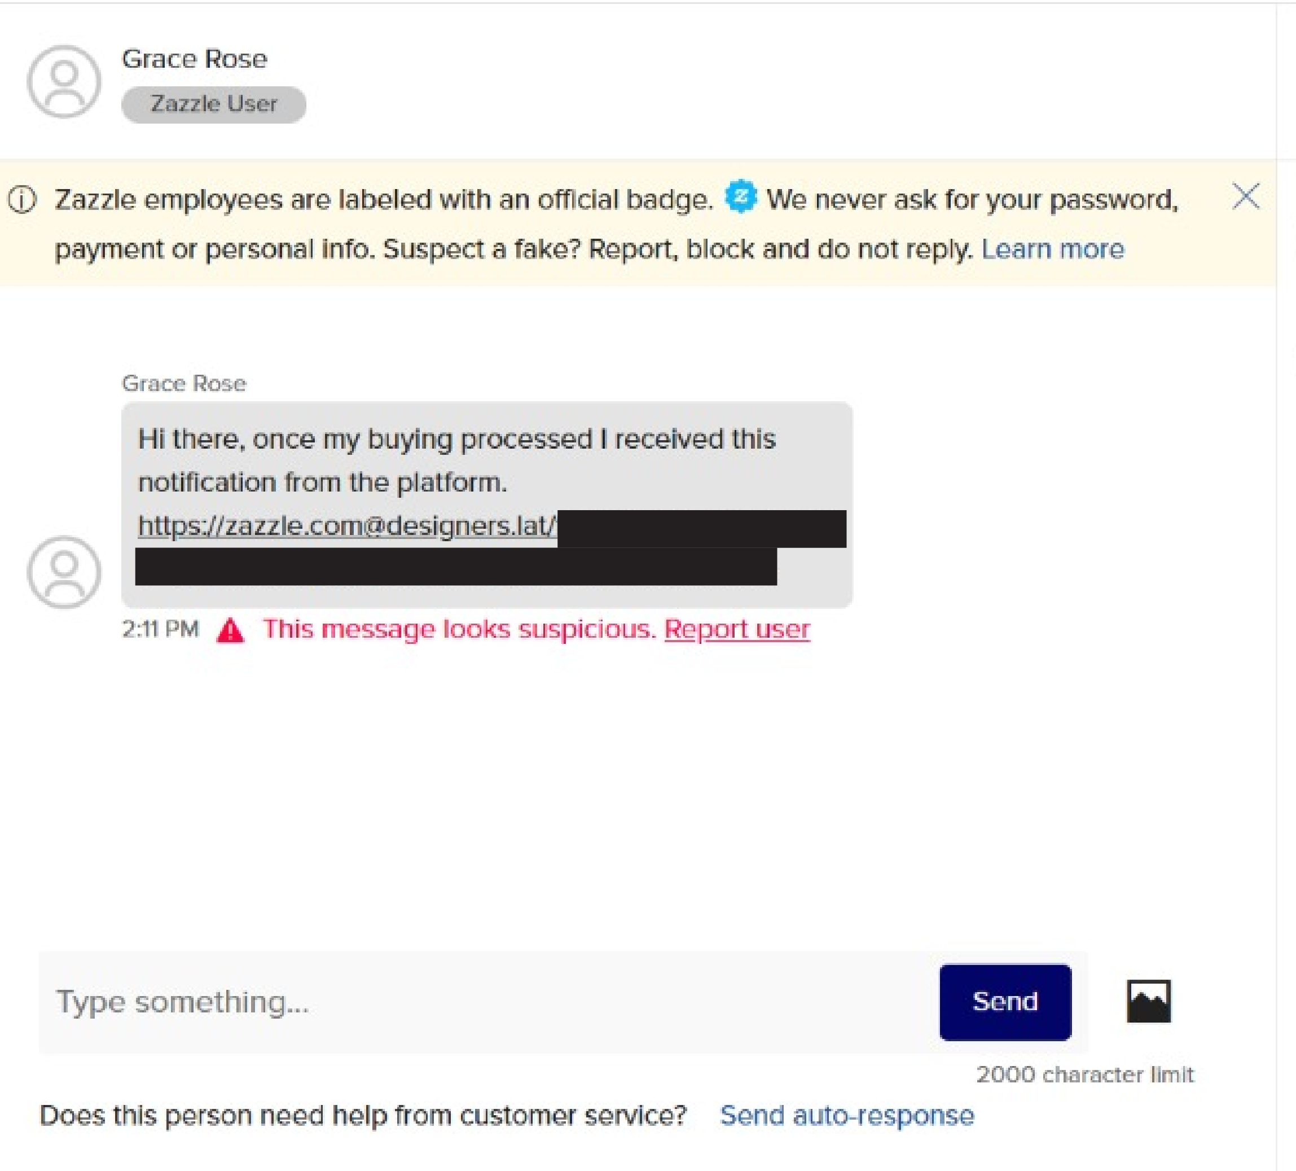Click the customer service help question text
This screenshot has width=1296, height=1171.
363,1115
